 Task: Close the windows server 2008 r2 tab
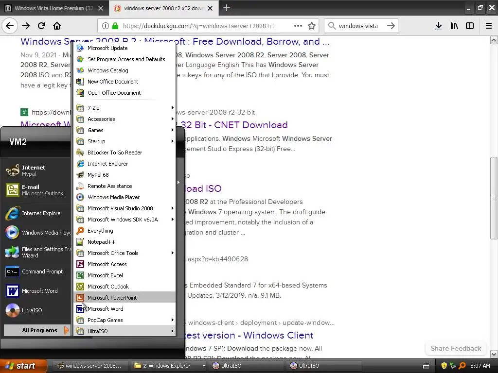210,8
